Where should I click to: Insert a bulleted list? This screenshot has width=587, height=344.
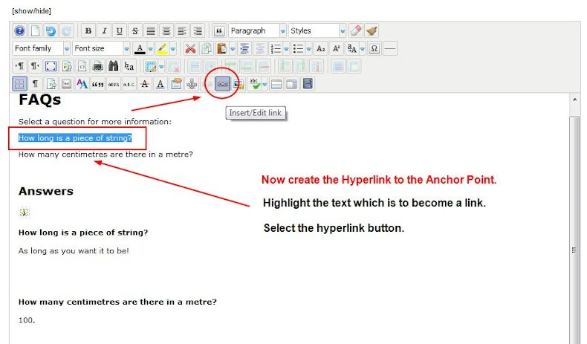coord(299,48)
